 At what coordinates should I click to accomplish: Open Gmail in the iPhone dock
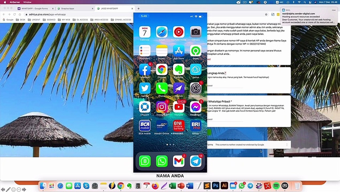179,161
